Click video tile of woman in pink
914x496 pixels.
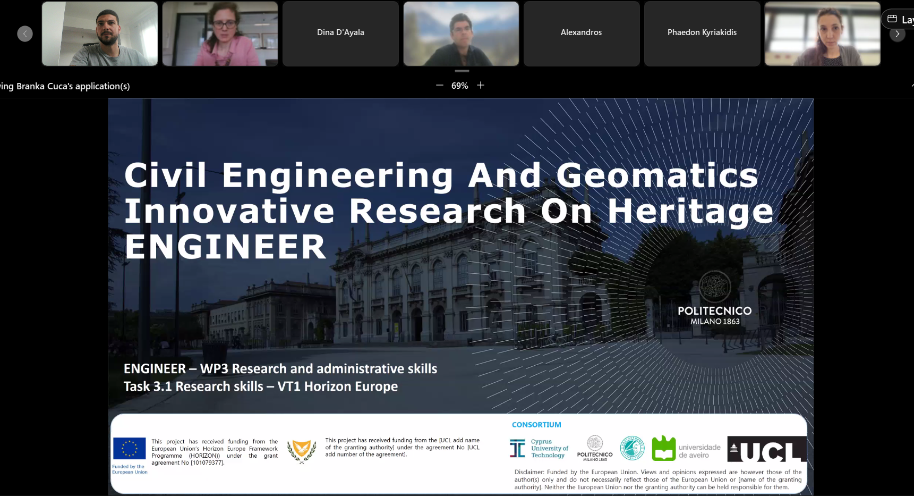pos(220,33)
